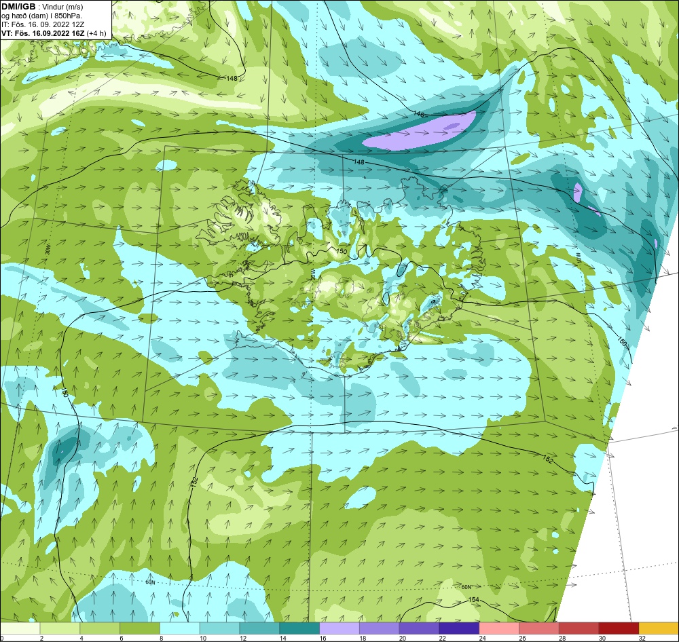Click the legend tick value '8'

[x=161, y=638]
